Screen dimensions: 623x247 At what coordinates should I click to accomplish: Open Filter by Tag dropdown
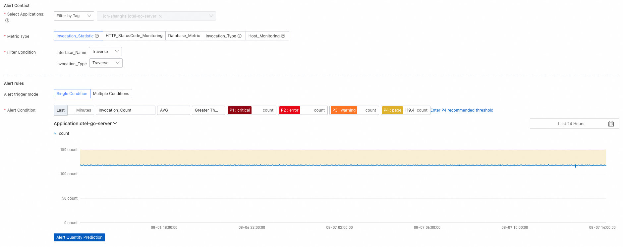(x=74, y=16)
